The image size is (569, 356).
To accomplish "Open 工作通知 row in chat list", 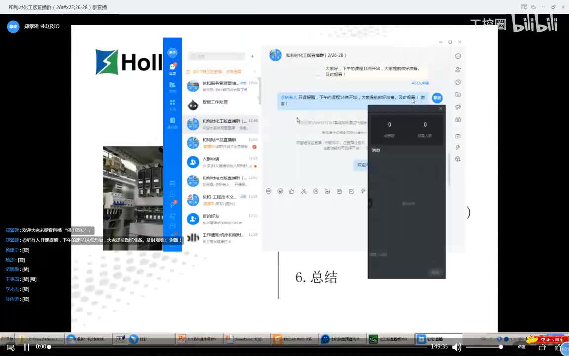I will 222,238.
